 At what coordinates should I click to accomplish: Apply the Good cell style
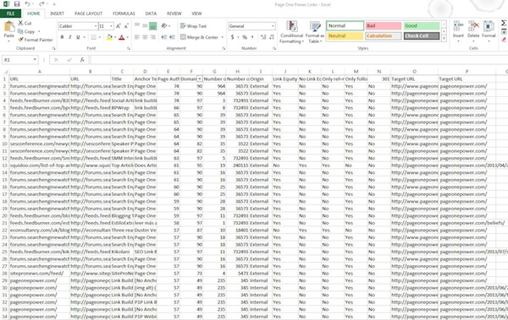[422, 26]
